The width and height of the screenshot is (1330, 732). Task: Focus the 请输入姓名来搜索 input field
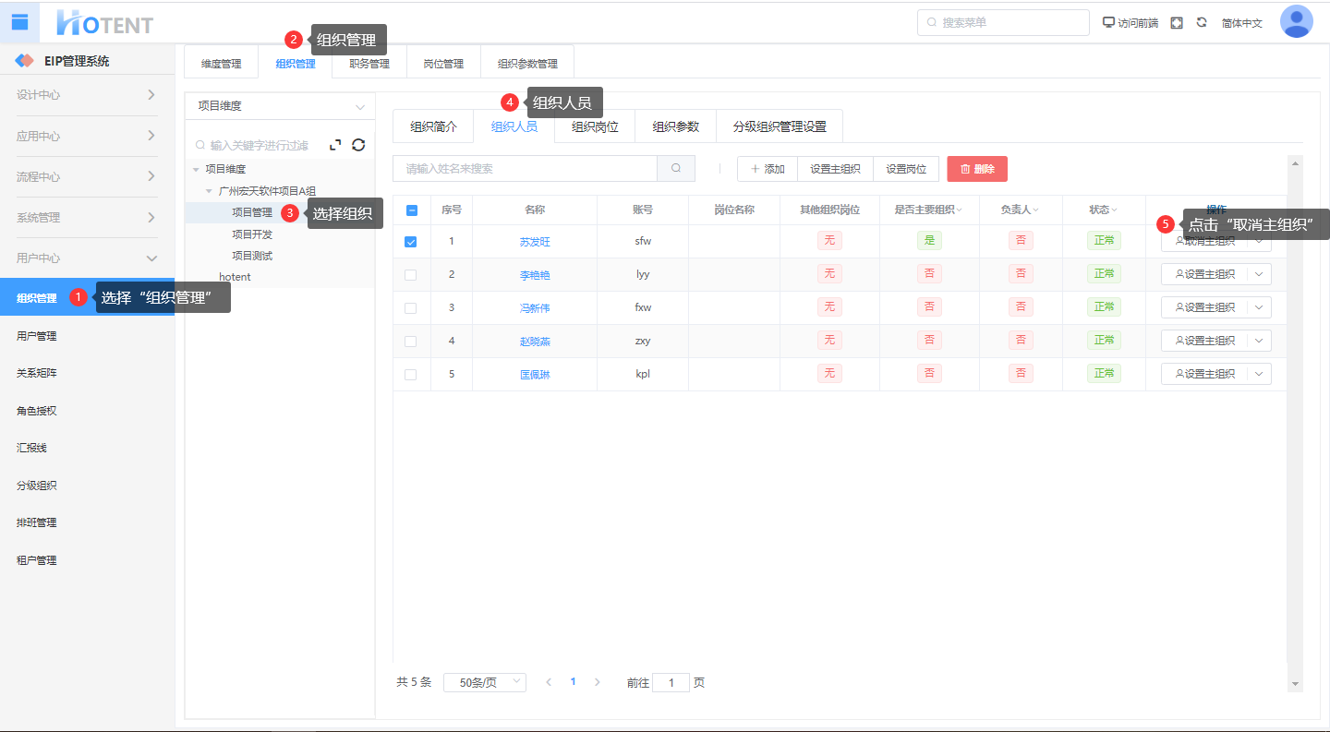pyautogui.click(x=525, y=169)
